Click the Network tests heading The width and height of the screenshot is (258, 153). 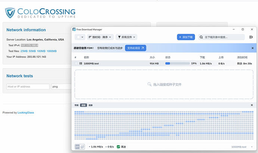click(x=19, y=76)
